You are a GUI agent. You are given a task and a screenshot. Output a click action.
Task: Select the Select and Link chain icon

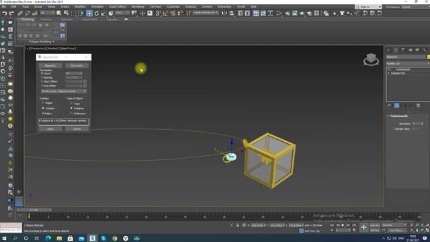click(x=20, y=13)
